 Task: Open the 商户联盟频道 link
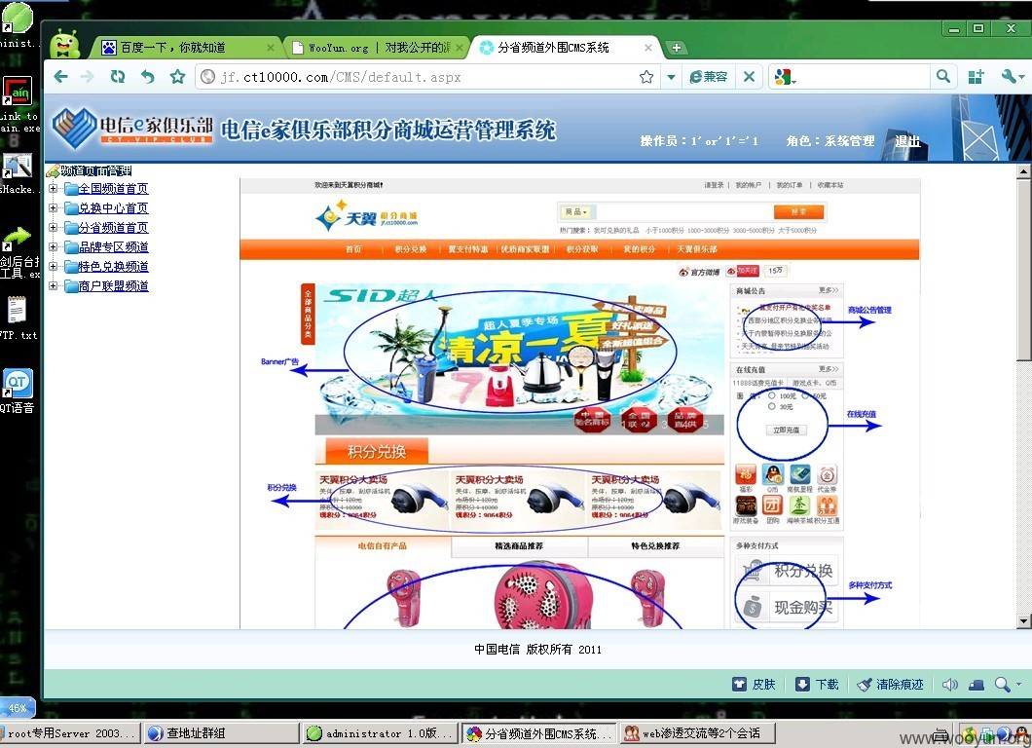pos(113,285)
